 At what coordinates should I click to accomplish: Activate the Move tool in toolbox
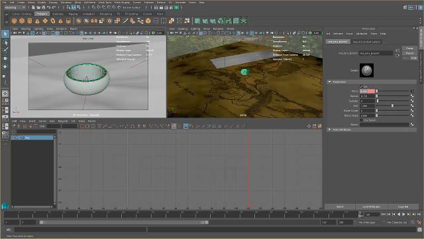point(5,58)
